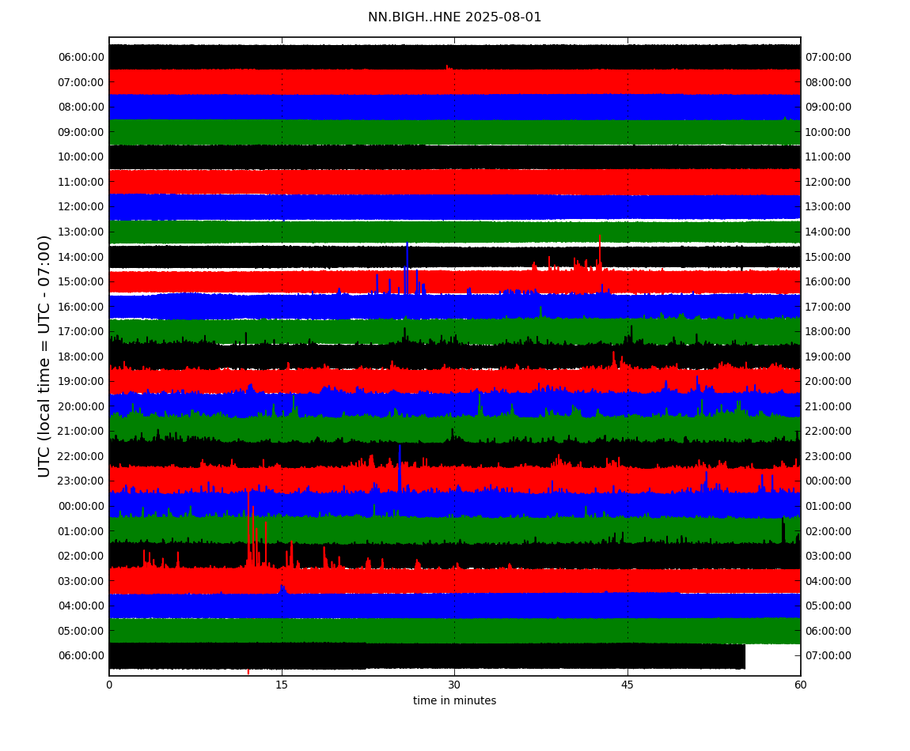Viewport: 910px width, 751px height.
Task: Click the x-axis tick label 15
Action: [282, 685]
